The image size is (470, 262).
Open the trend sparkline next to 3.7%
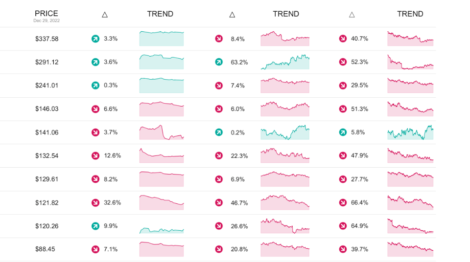(162, 132)
